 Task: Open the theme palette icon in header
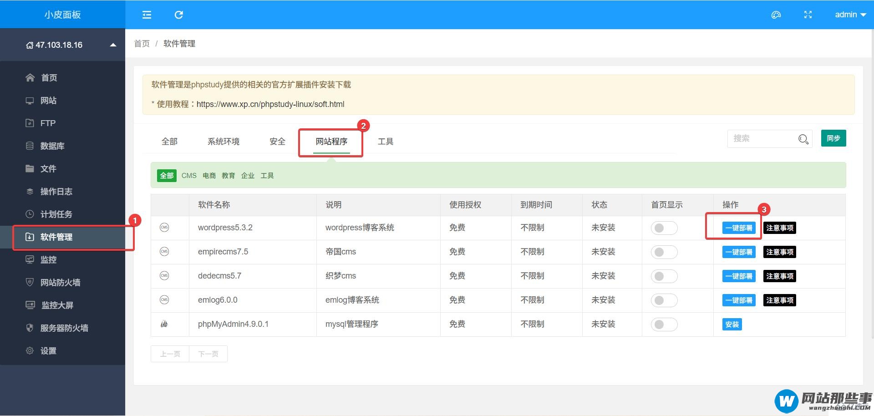(776, 15)
